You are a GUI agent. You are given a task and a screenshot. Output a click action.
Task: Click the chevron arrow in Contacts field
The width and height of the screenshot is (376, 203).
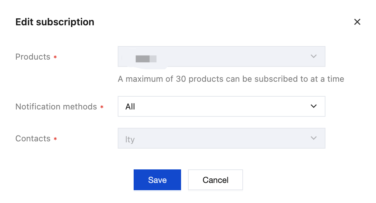pyautogui.click(x=313, y=138)
